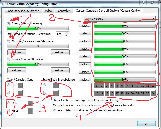Click the numbered button 24 indicator
The width and height of the screenshot is (161, 129).
click(153, 93)
